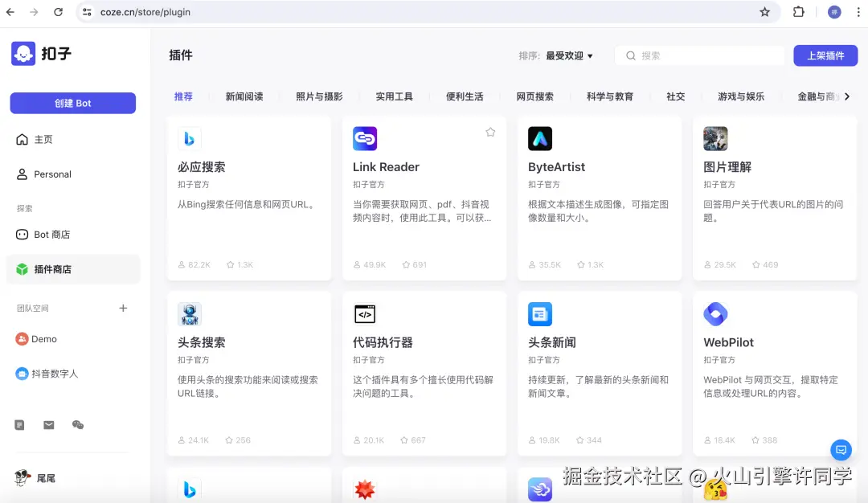Click the 667 favorites count on 代码执行器
Viewport: 868px width, 503px height.
click(x=413, y=440)
